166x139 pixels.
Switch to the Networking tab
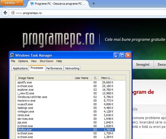tap(72, 68)
